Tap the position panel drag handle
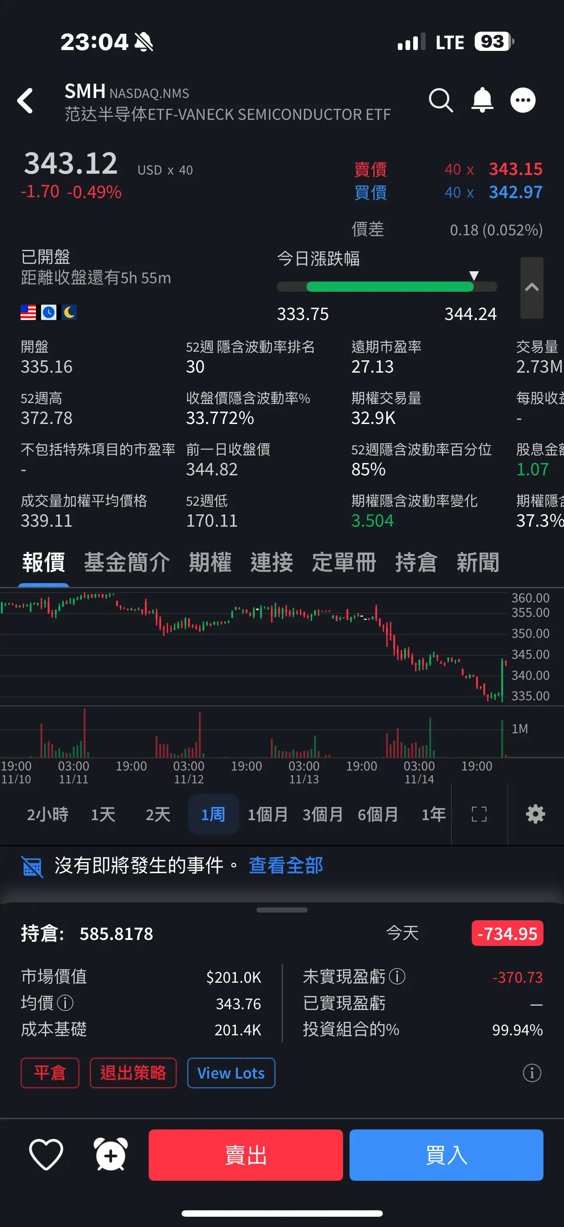The image size is (564, 1227). pyautogui.click(x=282, y=910)
